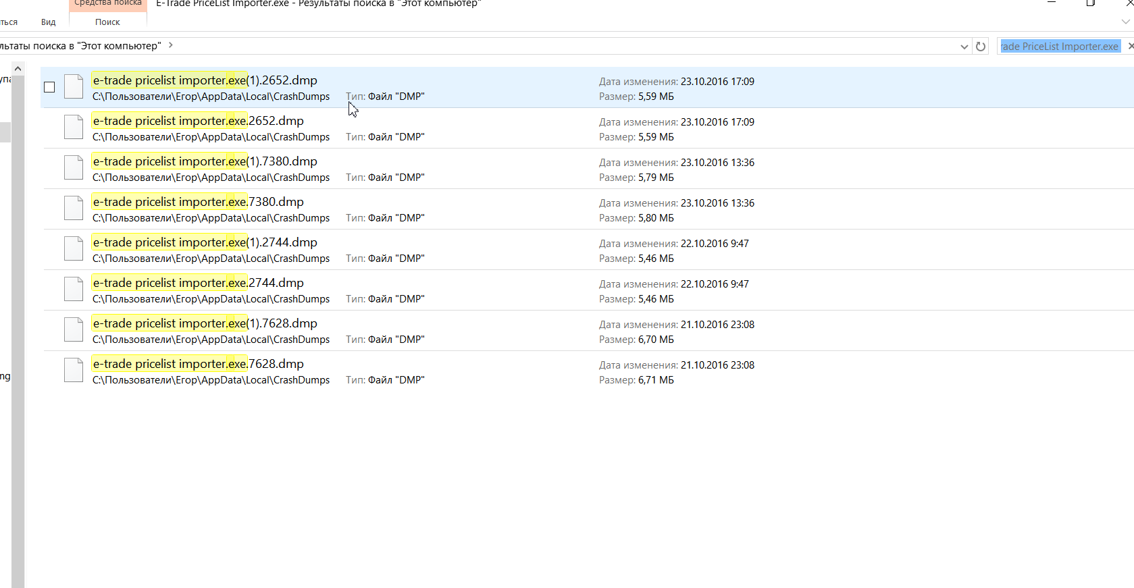Click date 22.10.2016 9:47 of exe(1).2744.dmp
1134x588 pixels.
pyautogui.click(x=715, y=244)
